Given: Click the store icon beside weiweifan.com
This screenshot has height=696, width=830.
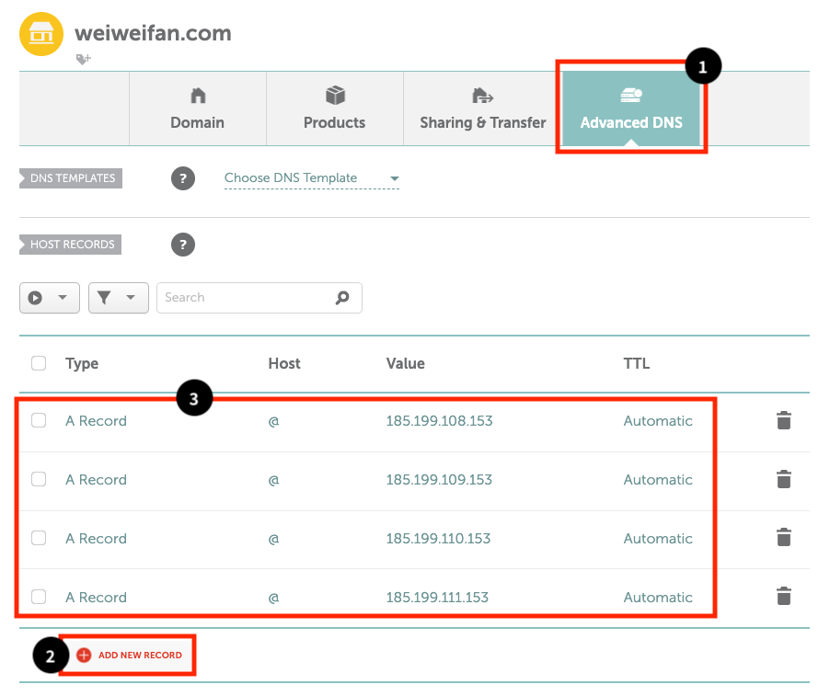Looking at the screenshot, I should [41, 35].
